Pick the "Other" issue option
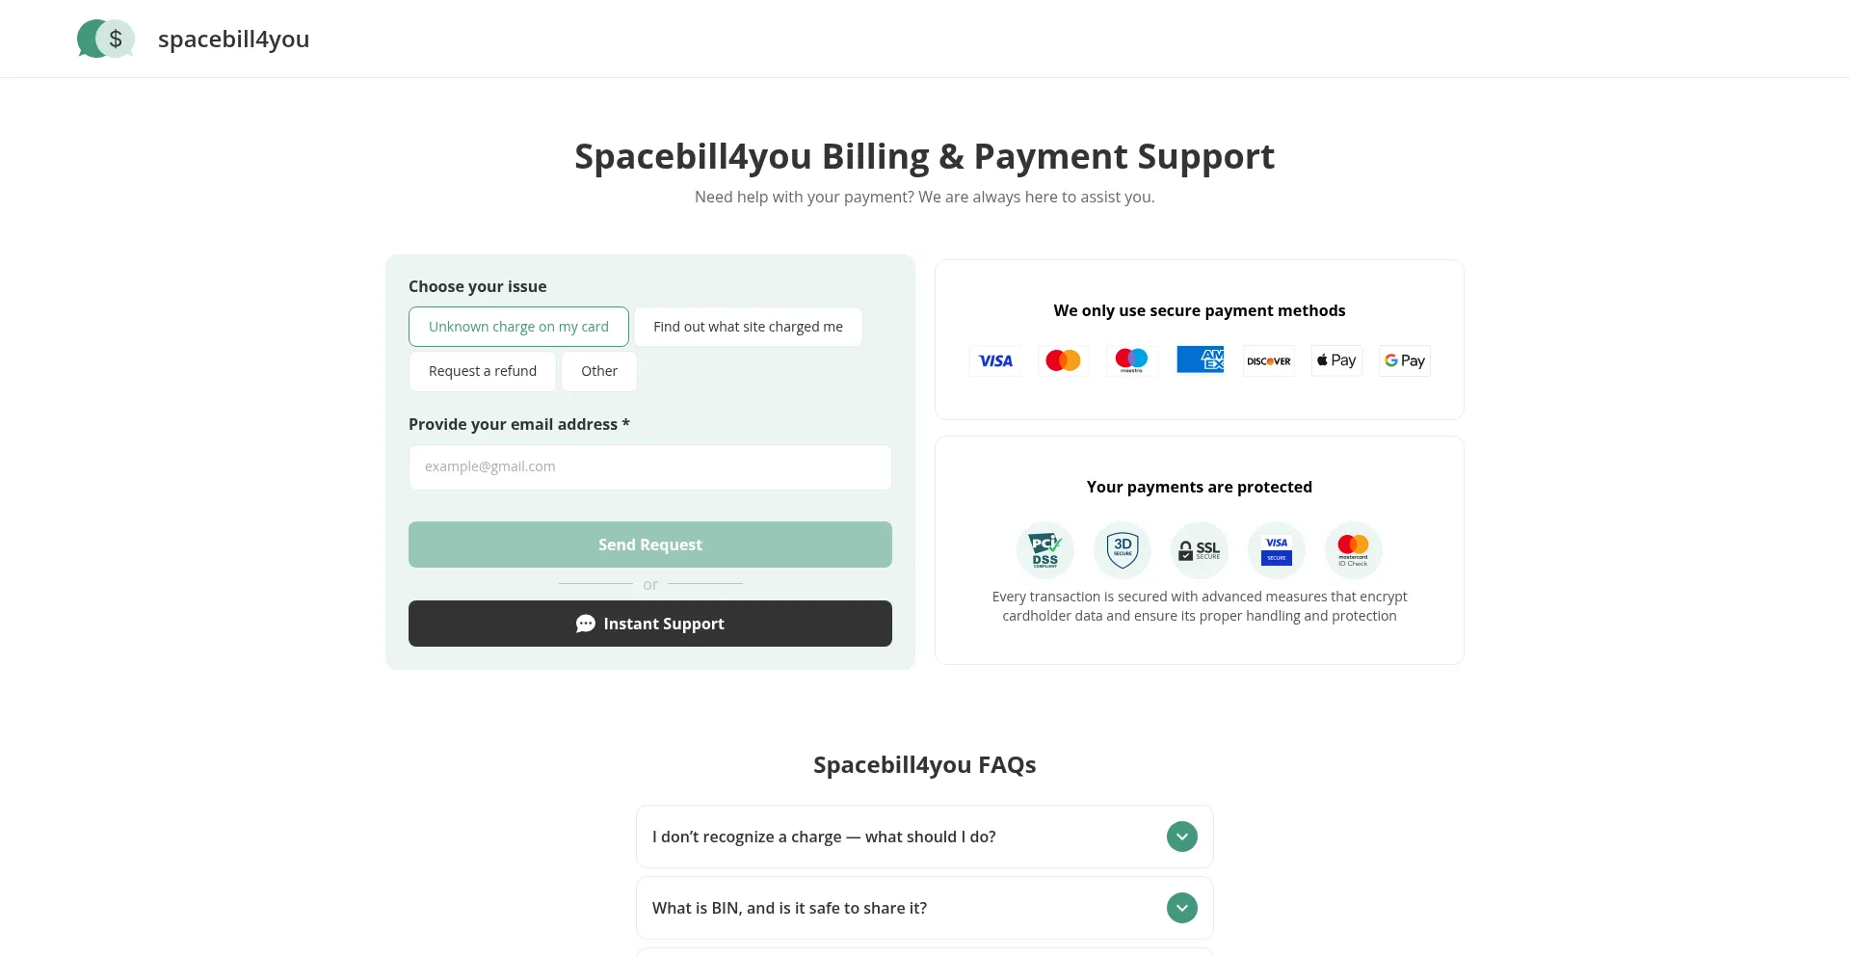This screenshot has height=957, width=1850. (599, 371)
